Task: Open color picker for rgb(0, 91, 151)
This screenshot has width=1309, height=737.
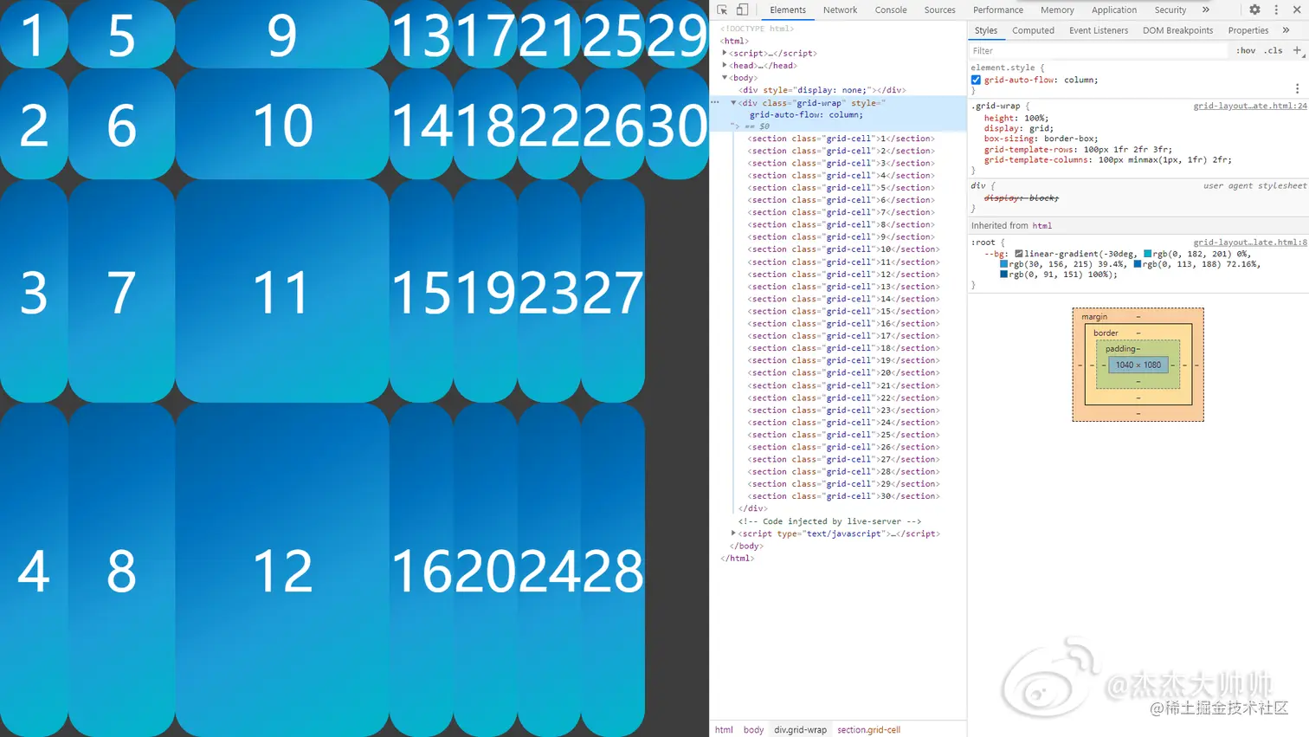Action: [x=1004, y=275]
